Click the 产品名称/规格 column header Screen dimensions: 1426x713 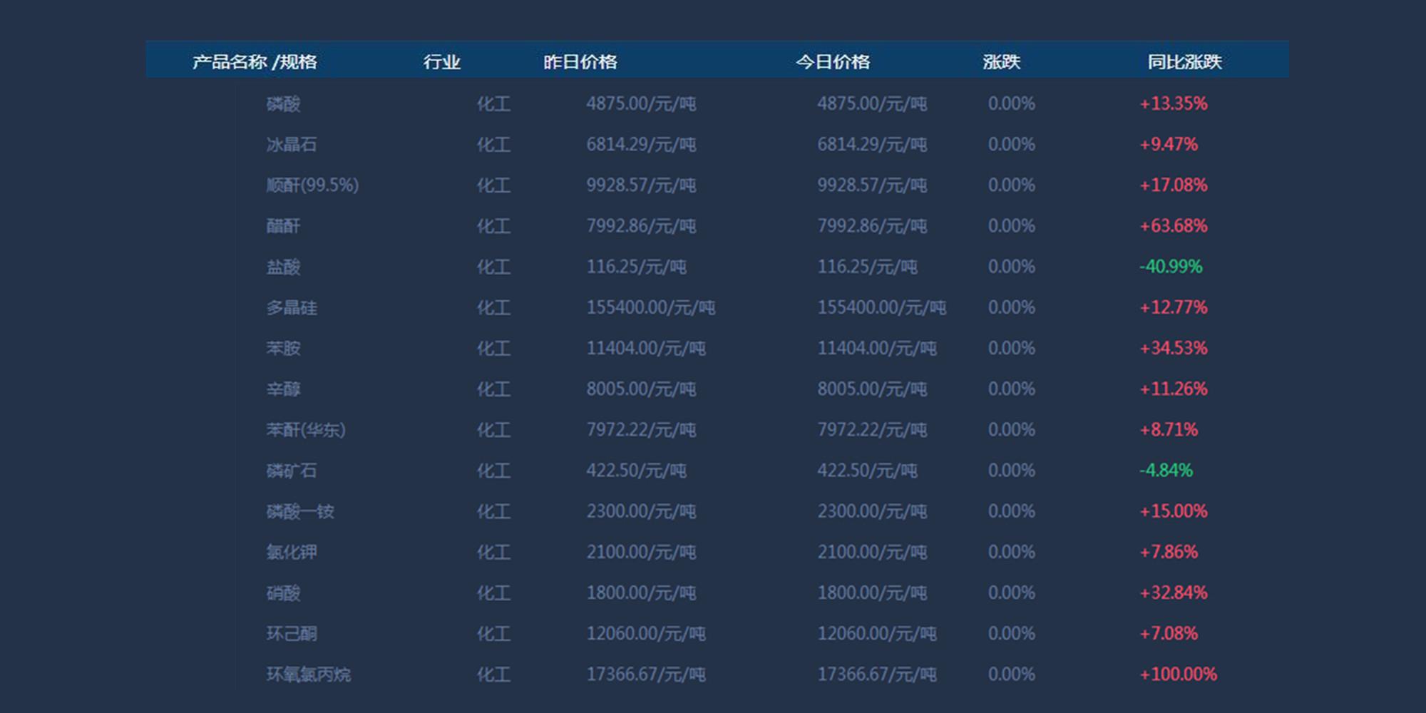pos(255,62)
